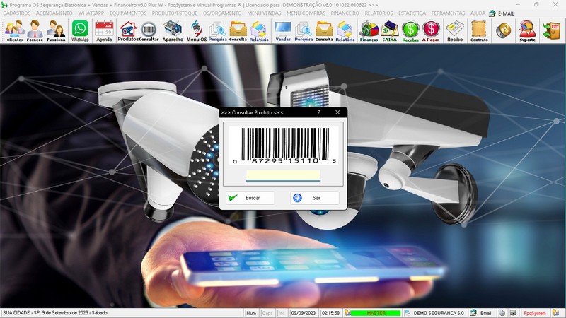Click the Suporte support icon
The width and height of the screenshot is (566, 318).
pos(526,30)
